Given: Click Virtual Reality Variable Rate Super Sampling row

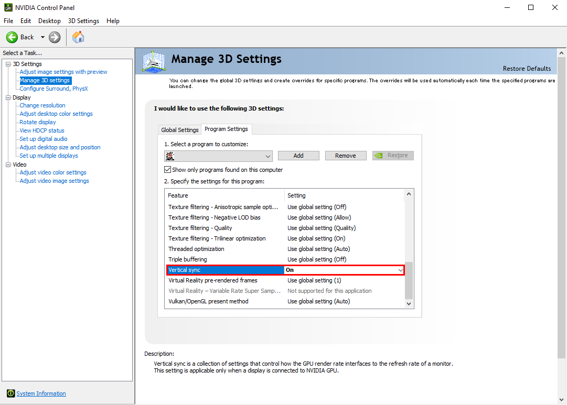Looking at the screenshot, I should (285, 291).
